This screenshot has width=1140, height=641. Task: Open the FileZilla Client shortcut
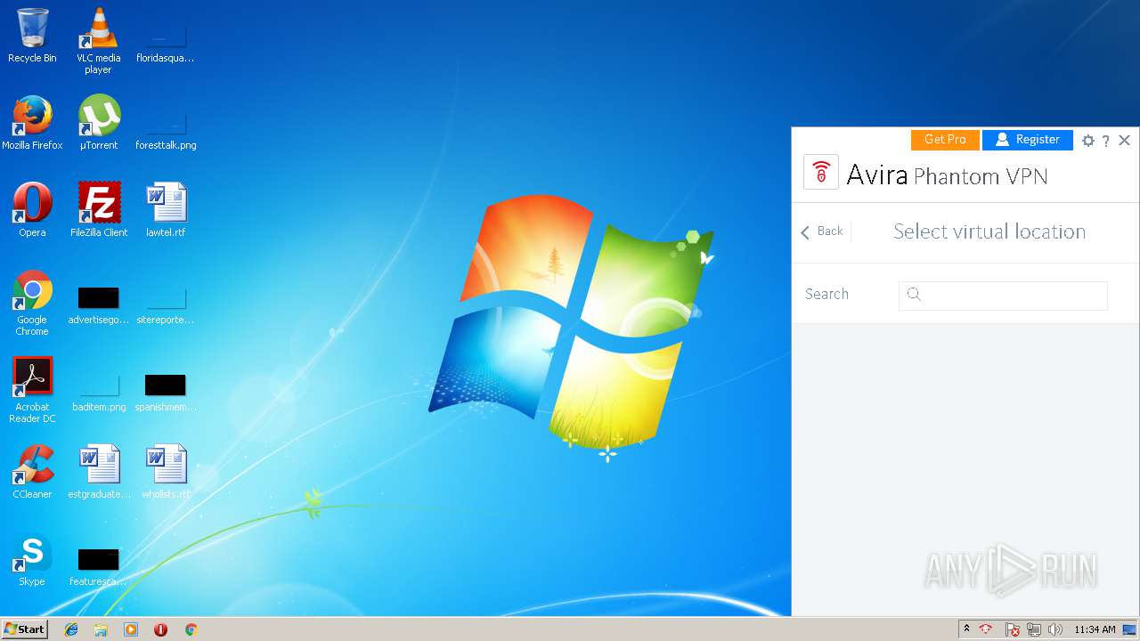coord(99,210)
